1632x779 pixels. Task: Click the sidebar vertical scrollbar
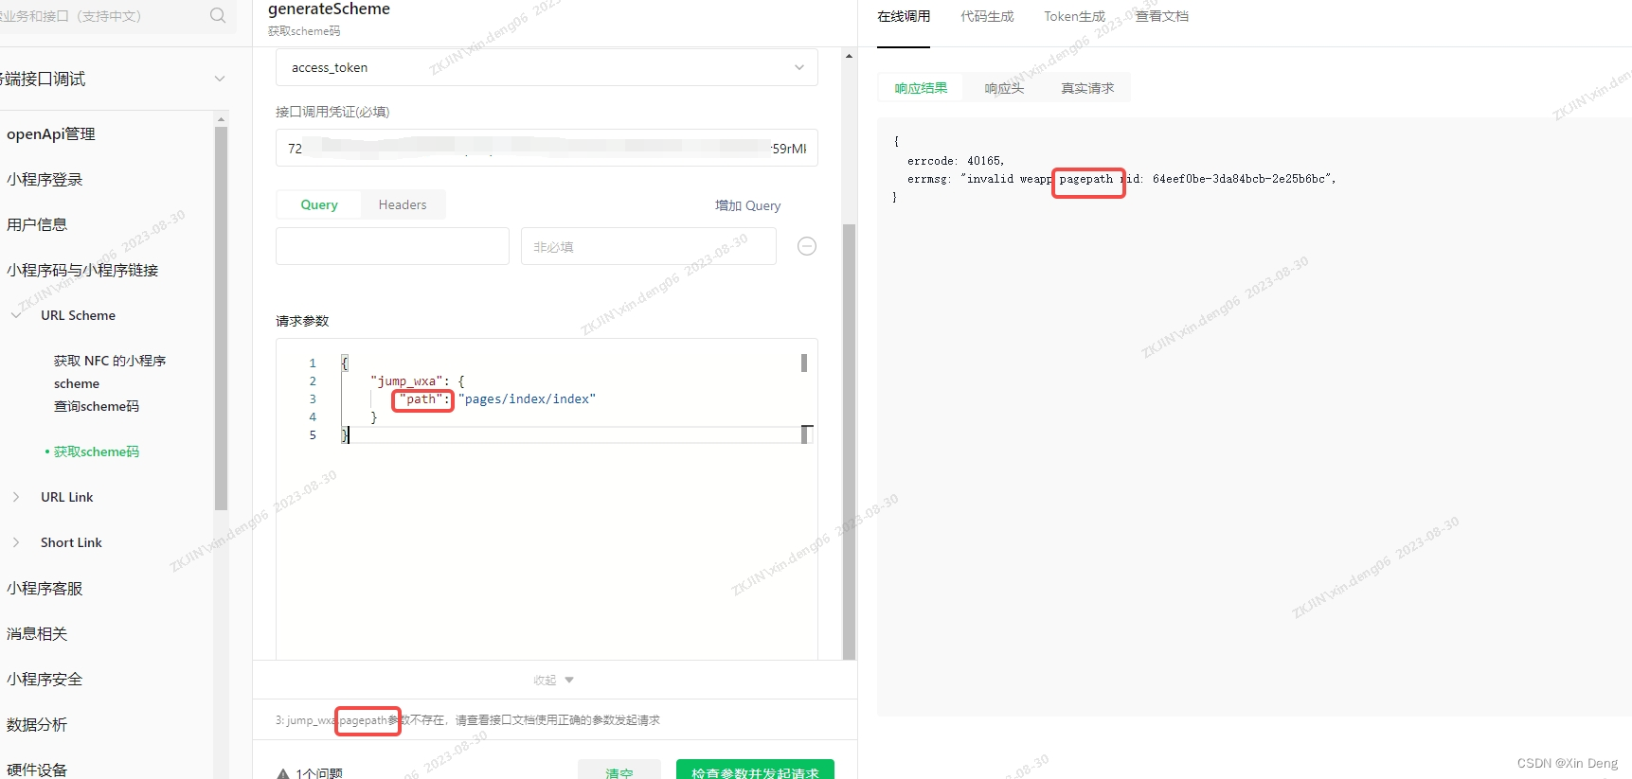point(221,317)
